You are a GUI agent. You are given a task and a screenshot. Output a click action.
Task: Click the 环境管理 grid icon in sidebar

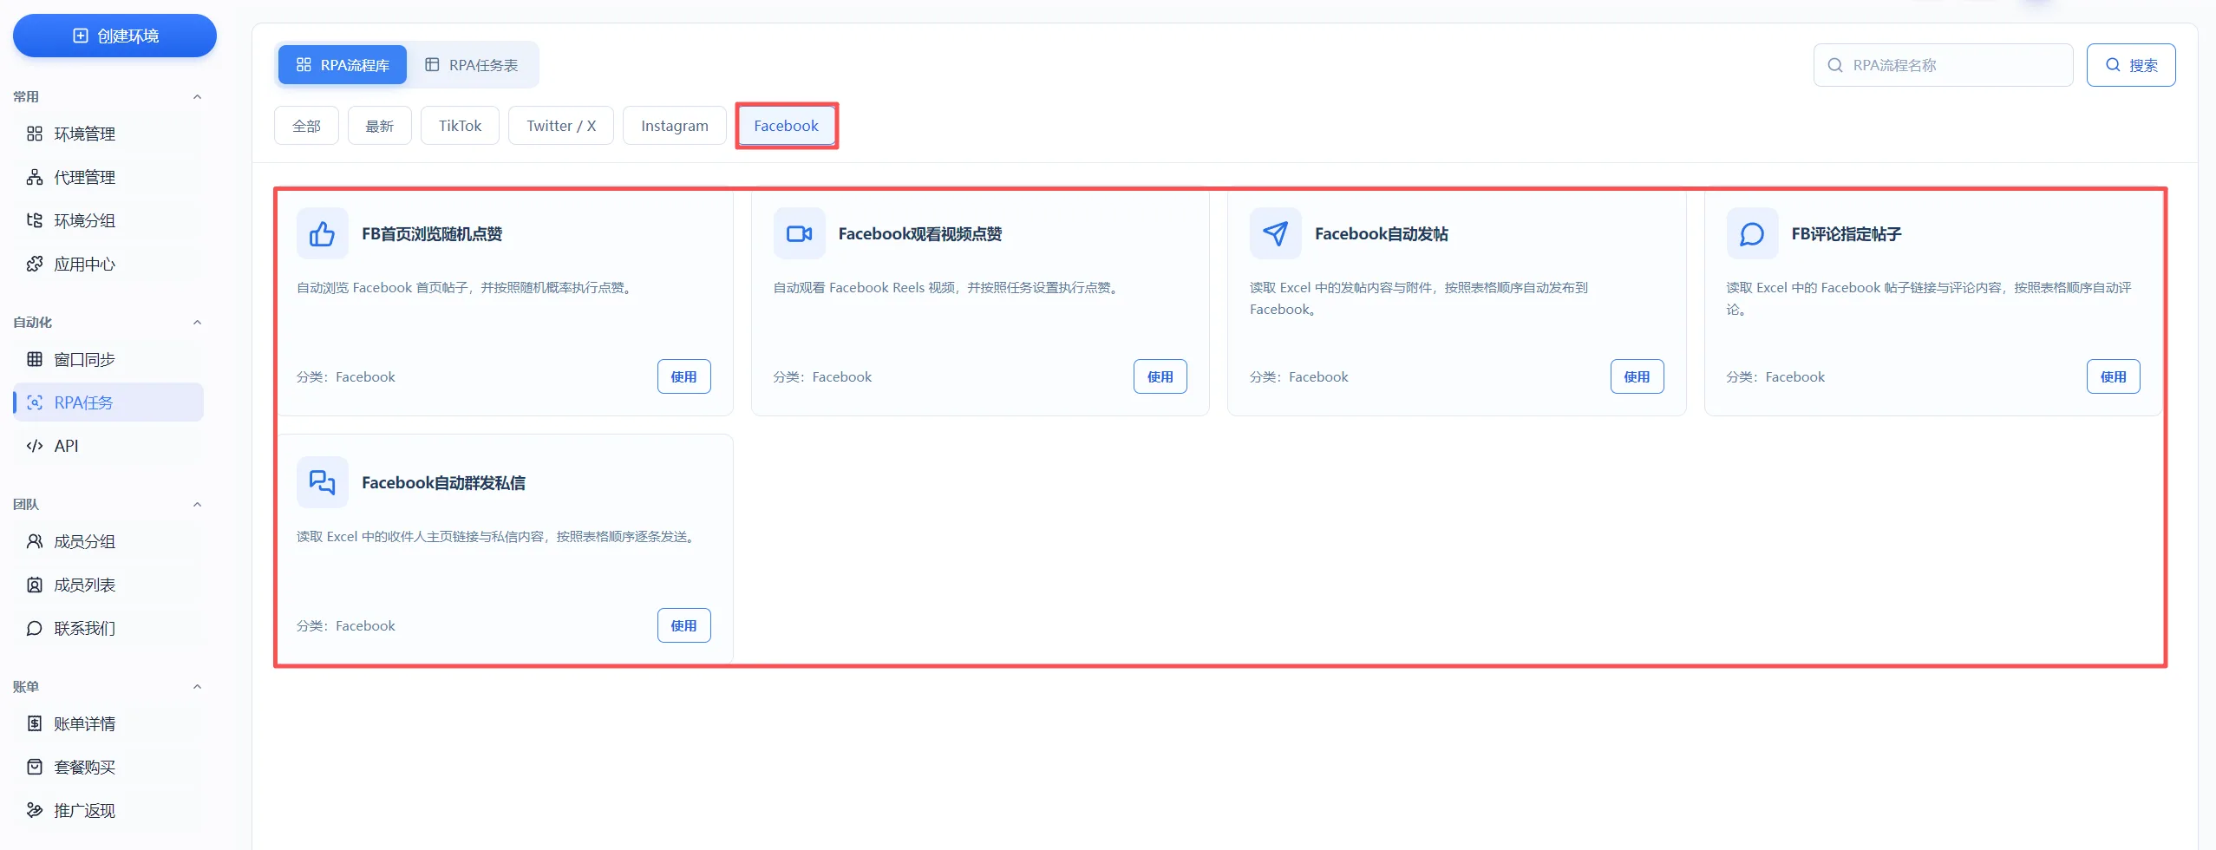(35, 134)
